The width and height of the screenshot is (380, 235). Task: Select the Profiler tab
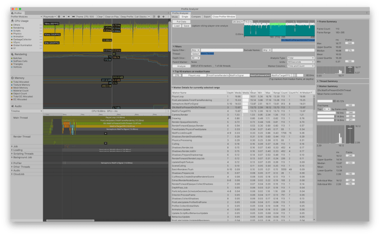point(17,13)
